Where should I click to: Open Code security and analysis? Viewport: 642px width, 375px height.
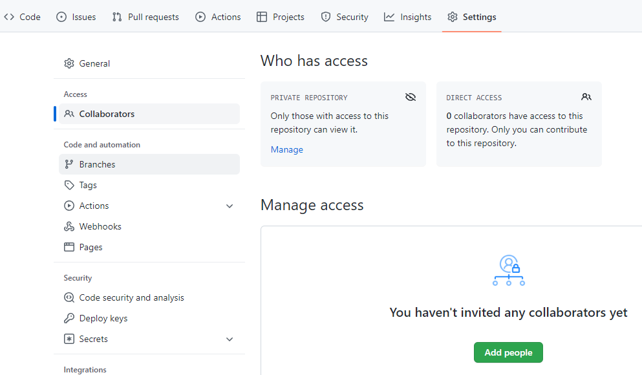click(149, 297)
